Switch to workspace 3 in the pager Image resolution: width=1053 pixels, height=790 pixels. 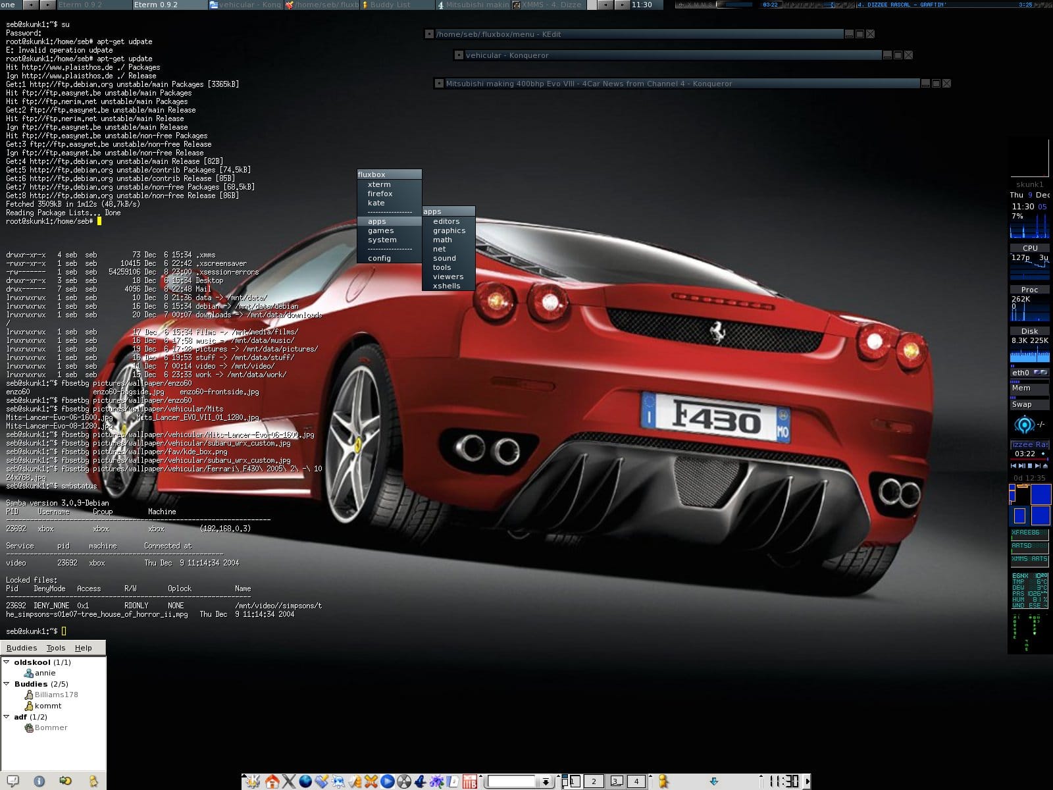pos(615,781)
